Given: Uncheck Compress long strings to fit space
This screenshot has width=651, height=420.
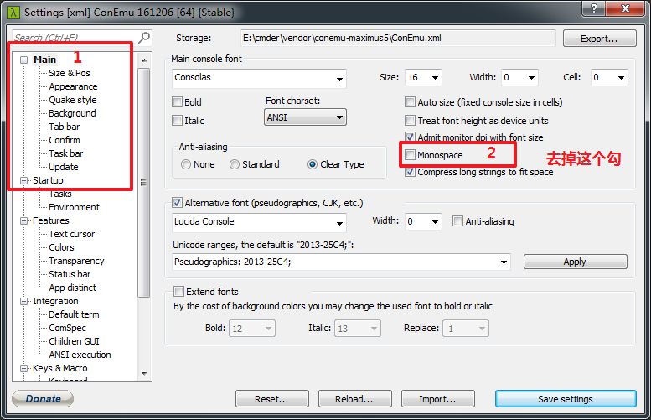Looking at the screenshot, I should point(411,172).
